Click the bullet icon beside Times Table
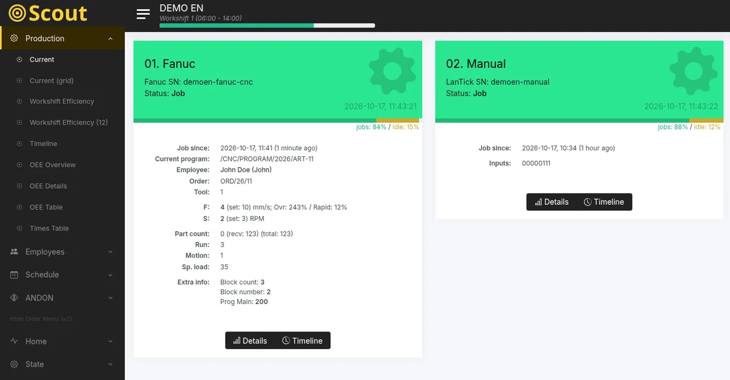This screenshot has height=380, width=730. click(x=19, y=228)
